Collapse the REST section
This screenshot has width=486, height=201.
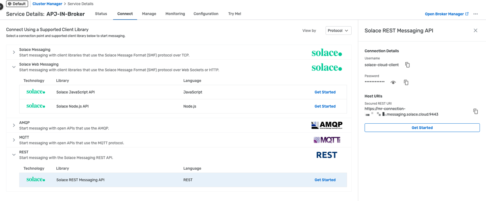14,155
